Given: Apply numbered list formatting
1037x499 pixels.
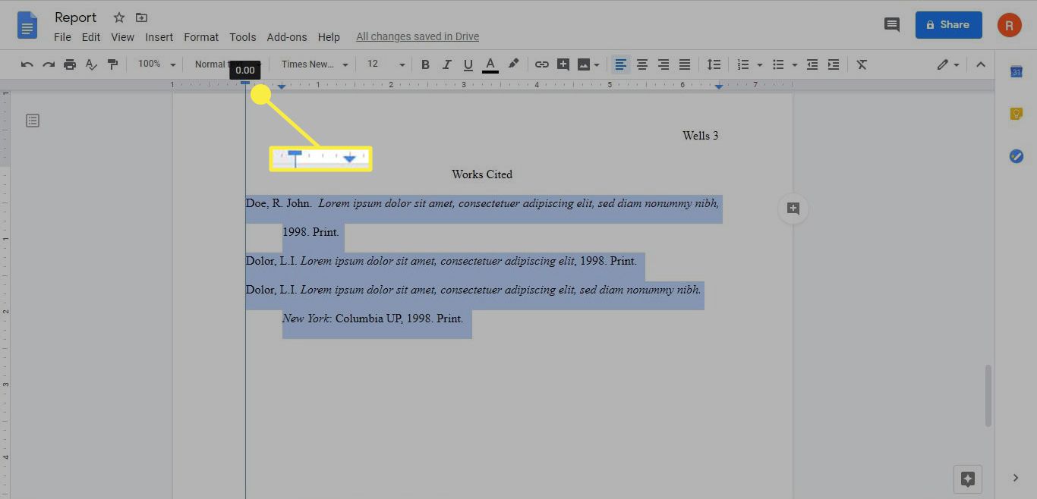Looking at the screenshot, I should [x=743, y=64].
